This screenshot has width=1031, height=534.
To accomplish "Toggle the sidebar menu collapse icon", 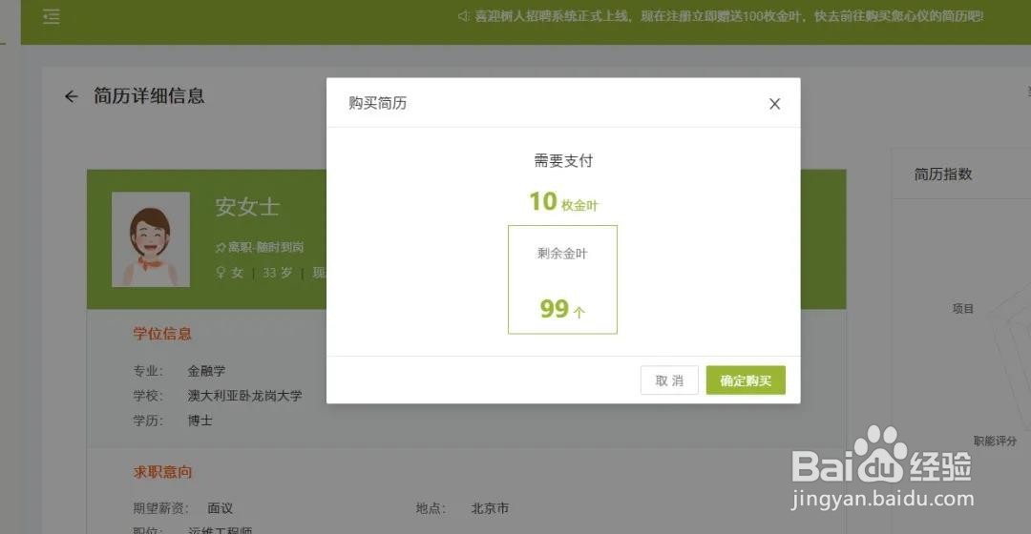I will (x=52, y=16).
